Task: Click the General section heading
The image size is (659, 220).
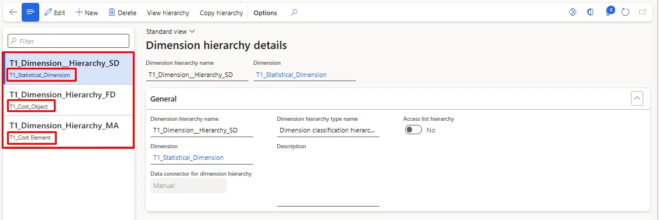Action: [163, 99]
